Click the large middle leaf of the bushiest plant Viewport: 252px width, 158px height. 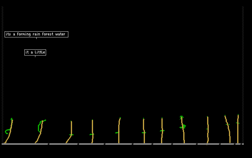[183, 127]
